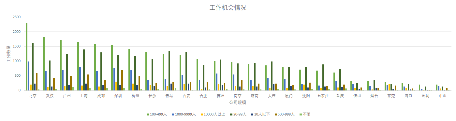Click the 20-99人 legend entry
This screenshot has height=121, width=456.
tap(238, 114)
